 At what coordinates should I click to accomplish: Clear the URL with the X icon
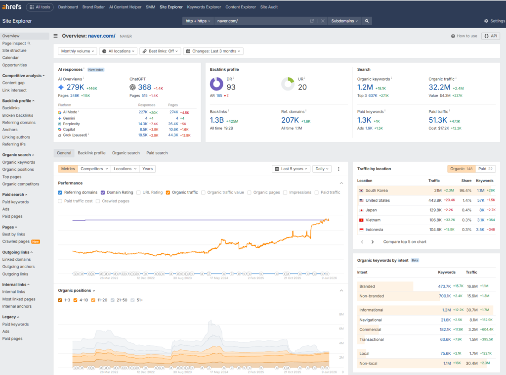[323, 21]
